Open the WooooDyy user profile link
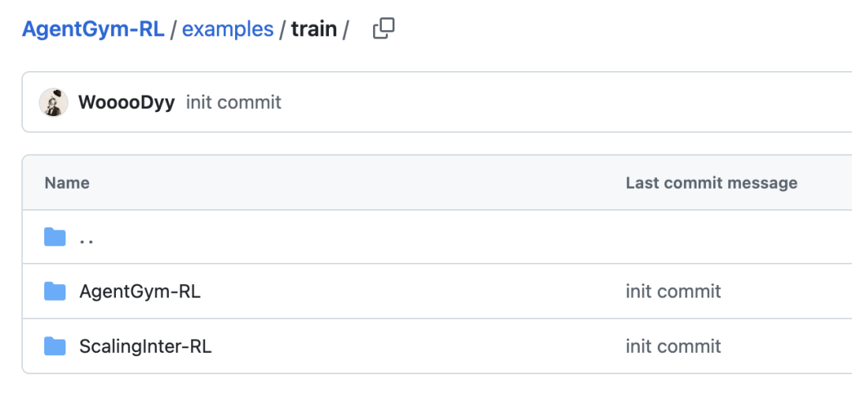Viewport: 852px width, 401px height. 126,103
